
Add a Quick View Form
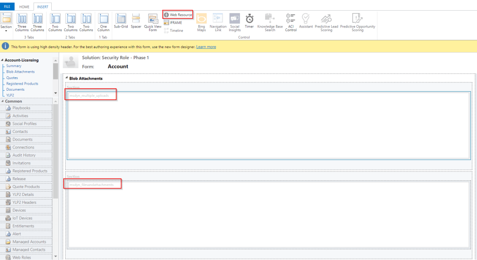(x=153, y=22)
